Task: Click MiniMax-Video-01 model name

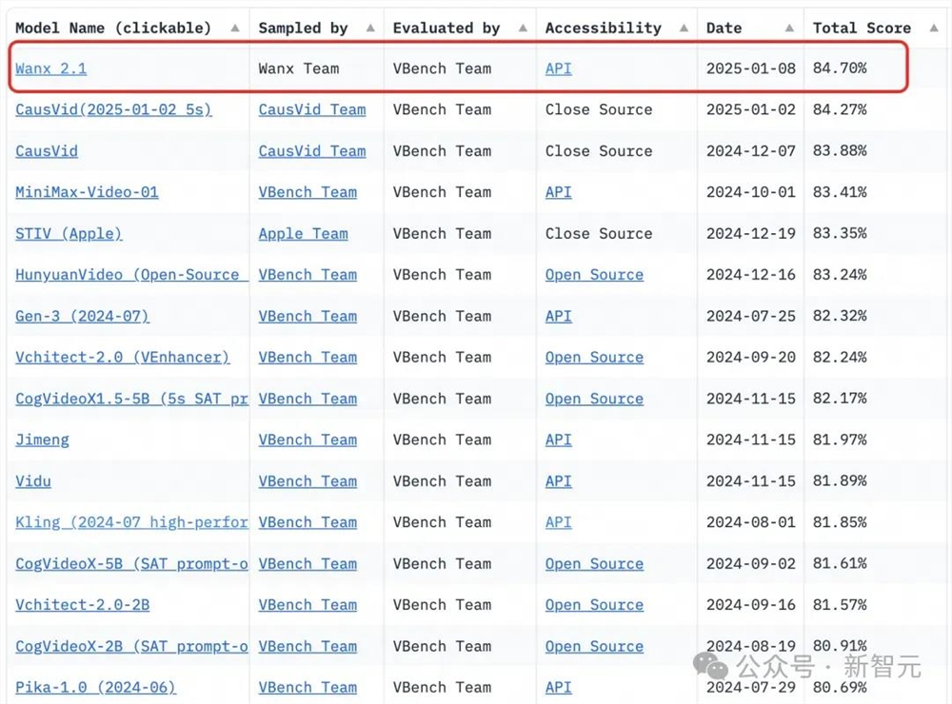Action: point(87,192)
